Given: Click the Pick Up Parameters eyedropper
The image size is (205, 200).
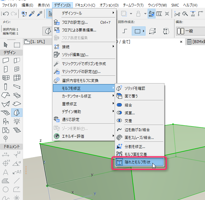Looking at the screenshot, I should 32,14.
